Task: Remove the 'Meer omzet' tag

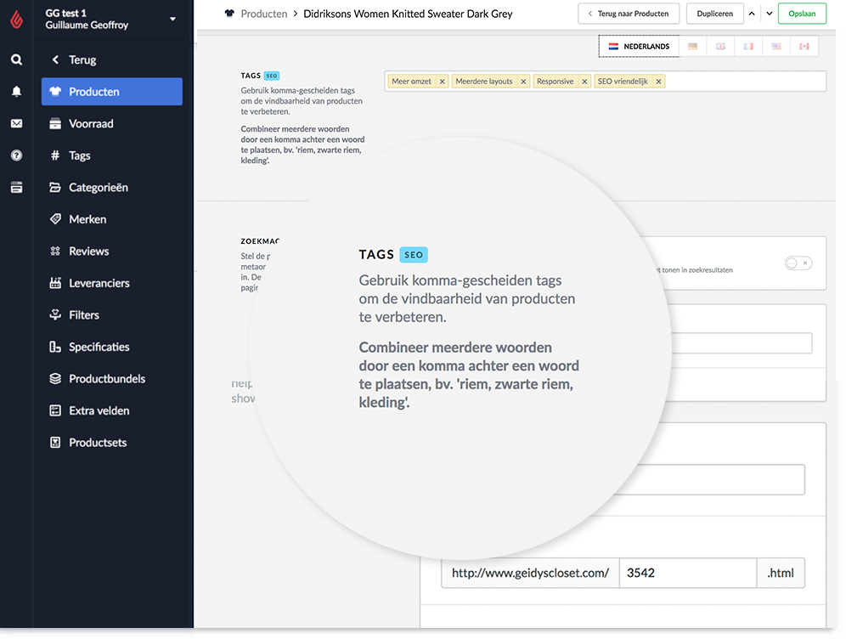Action: click(443, 82)
